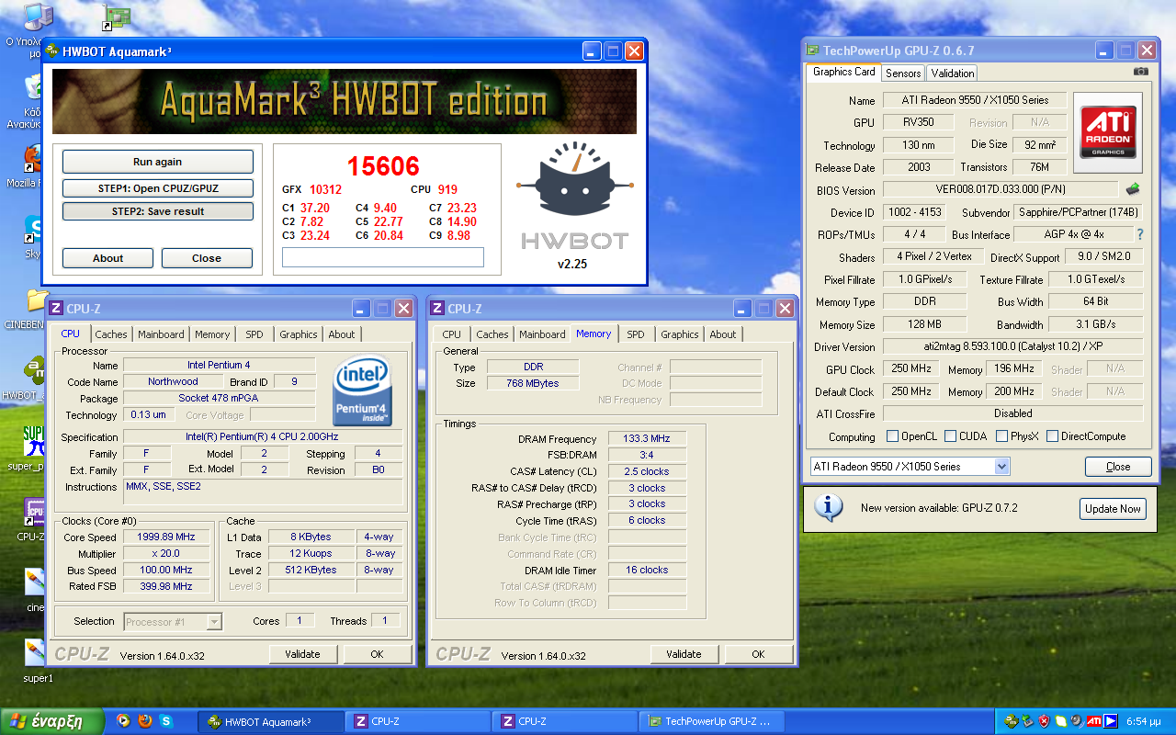Launch Skype from quick launch bar

[x=166, y=721]
